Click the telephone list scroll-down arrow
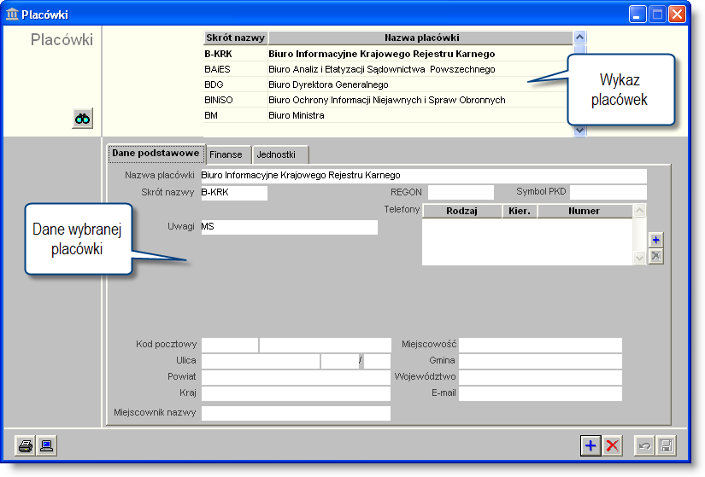This screenshot has height=477, width=705. pos(639,259)
